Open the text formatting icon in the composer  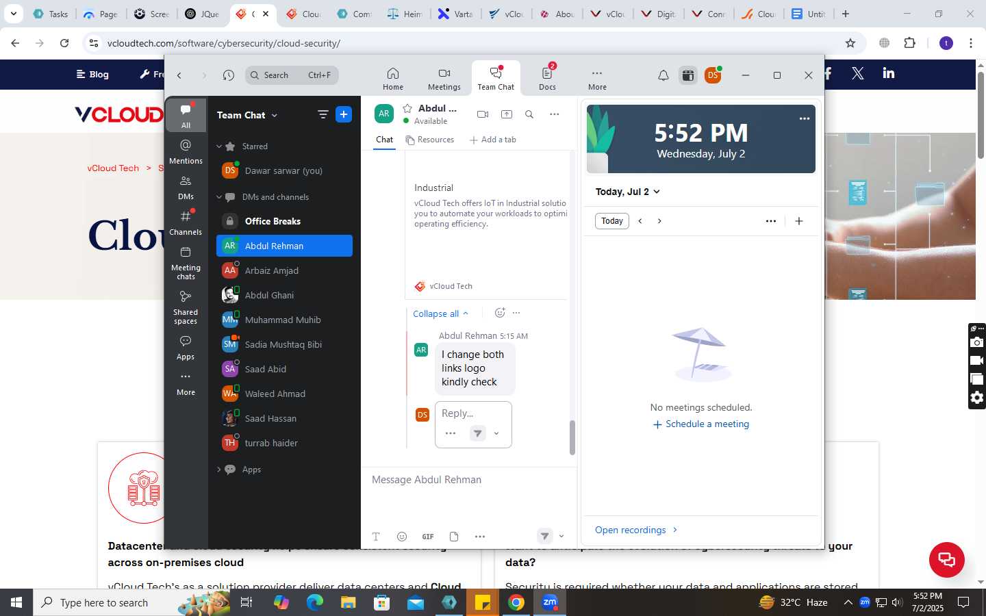click(376, 537)
